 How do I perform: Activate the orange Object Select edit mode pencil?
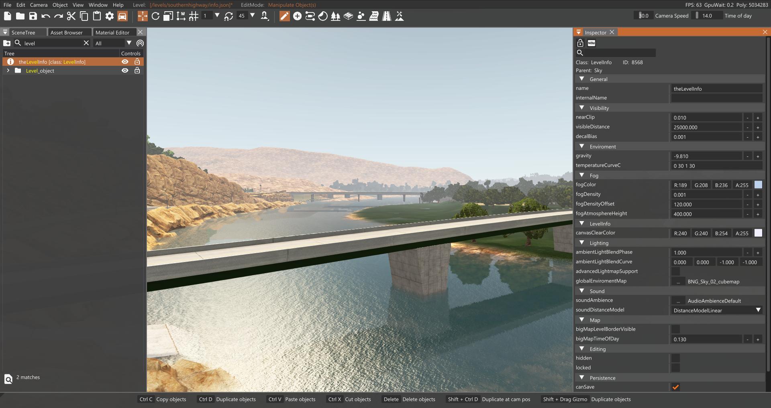284,16
